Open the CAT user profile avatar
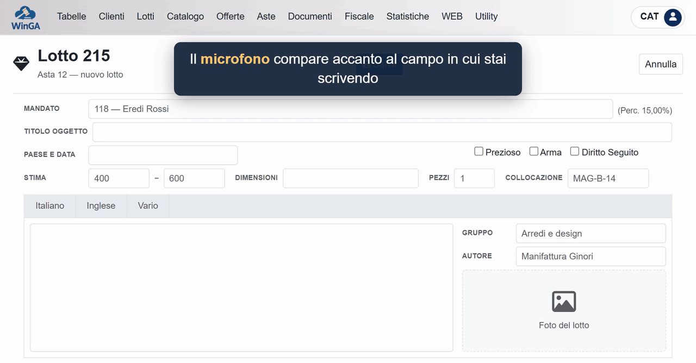 pos(673,17)
